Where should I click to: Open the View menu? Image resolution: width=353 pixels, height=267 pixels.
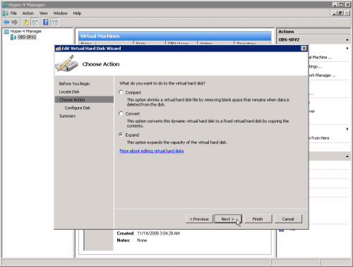[43, 13]
